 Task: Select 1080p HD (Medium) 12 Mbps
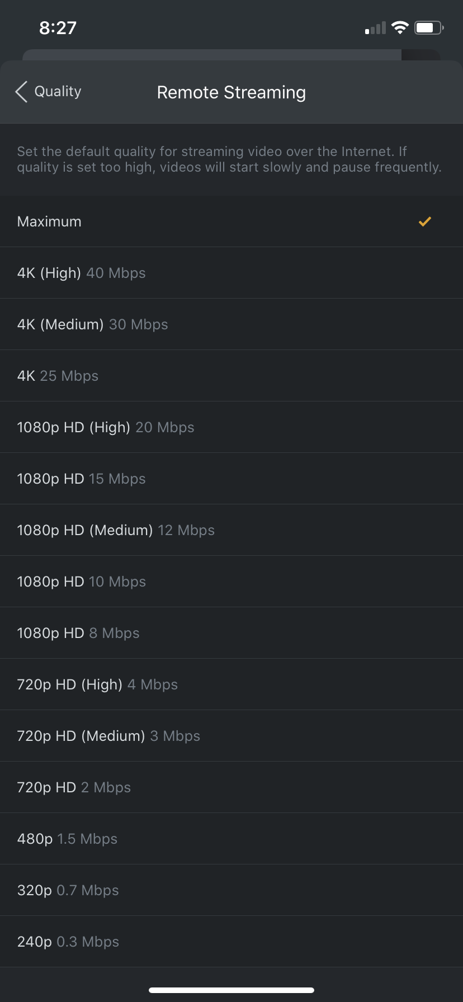click(x=232, y=530)
